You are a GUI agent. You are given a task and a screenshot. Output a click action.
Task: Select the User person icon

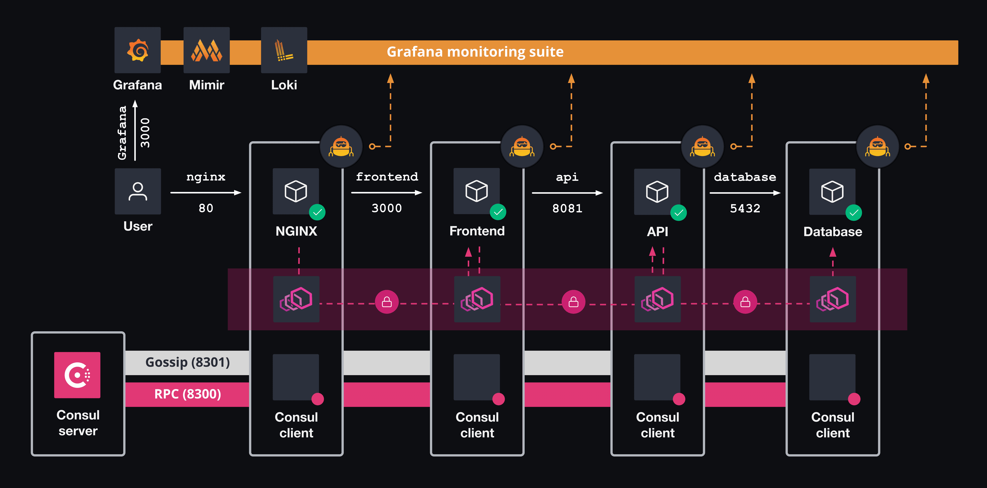tap(138, 191)
